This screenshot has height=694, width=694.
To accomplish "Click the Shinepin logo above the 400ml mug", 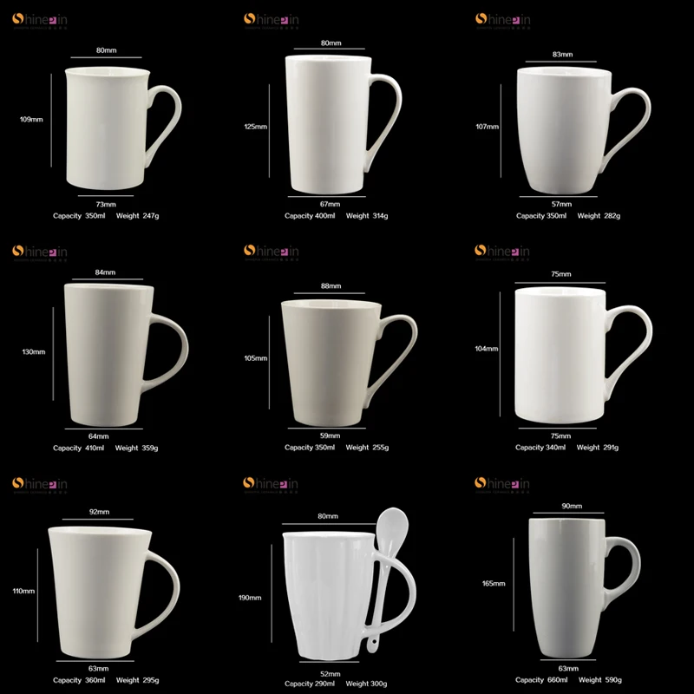I will [272, 21].
